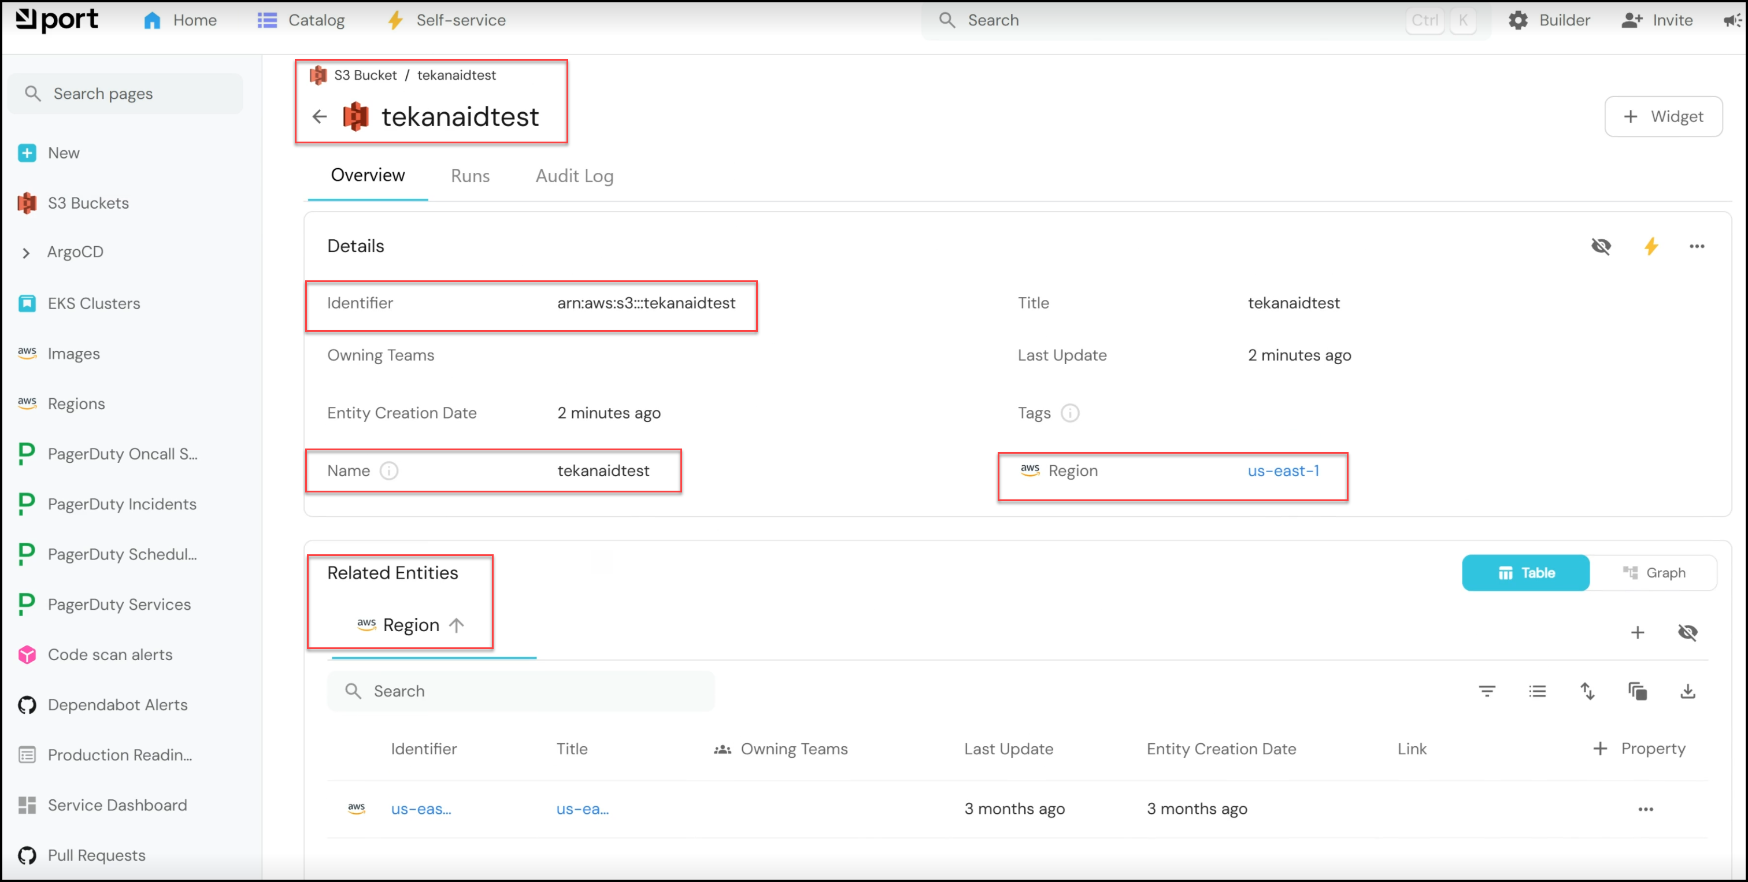Viewport: 1748px width, 882px height.
Task: Open Pull Requests page
Action: tap(82, 855)
